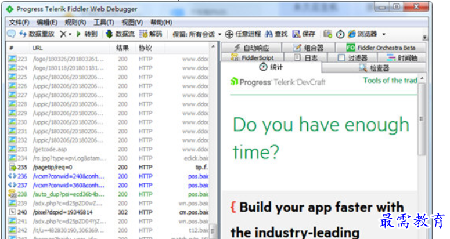Click 数据流 stream toolbar button
Viewport: 450px width, 239px height.
(120, 34)
